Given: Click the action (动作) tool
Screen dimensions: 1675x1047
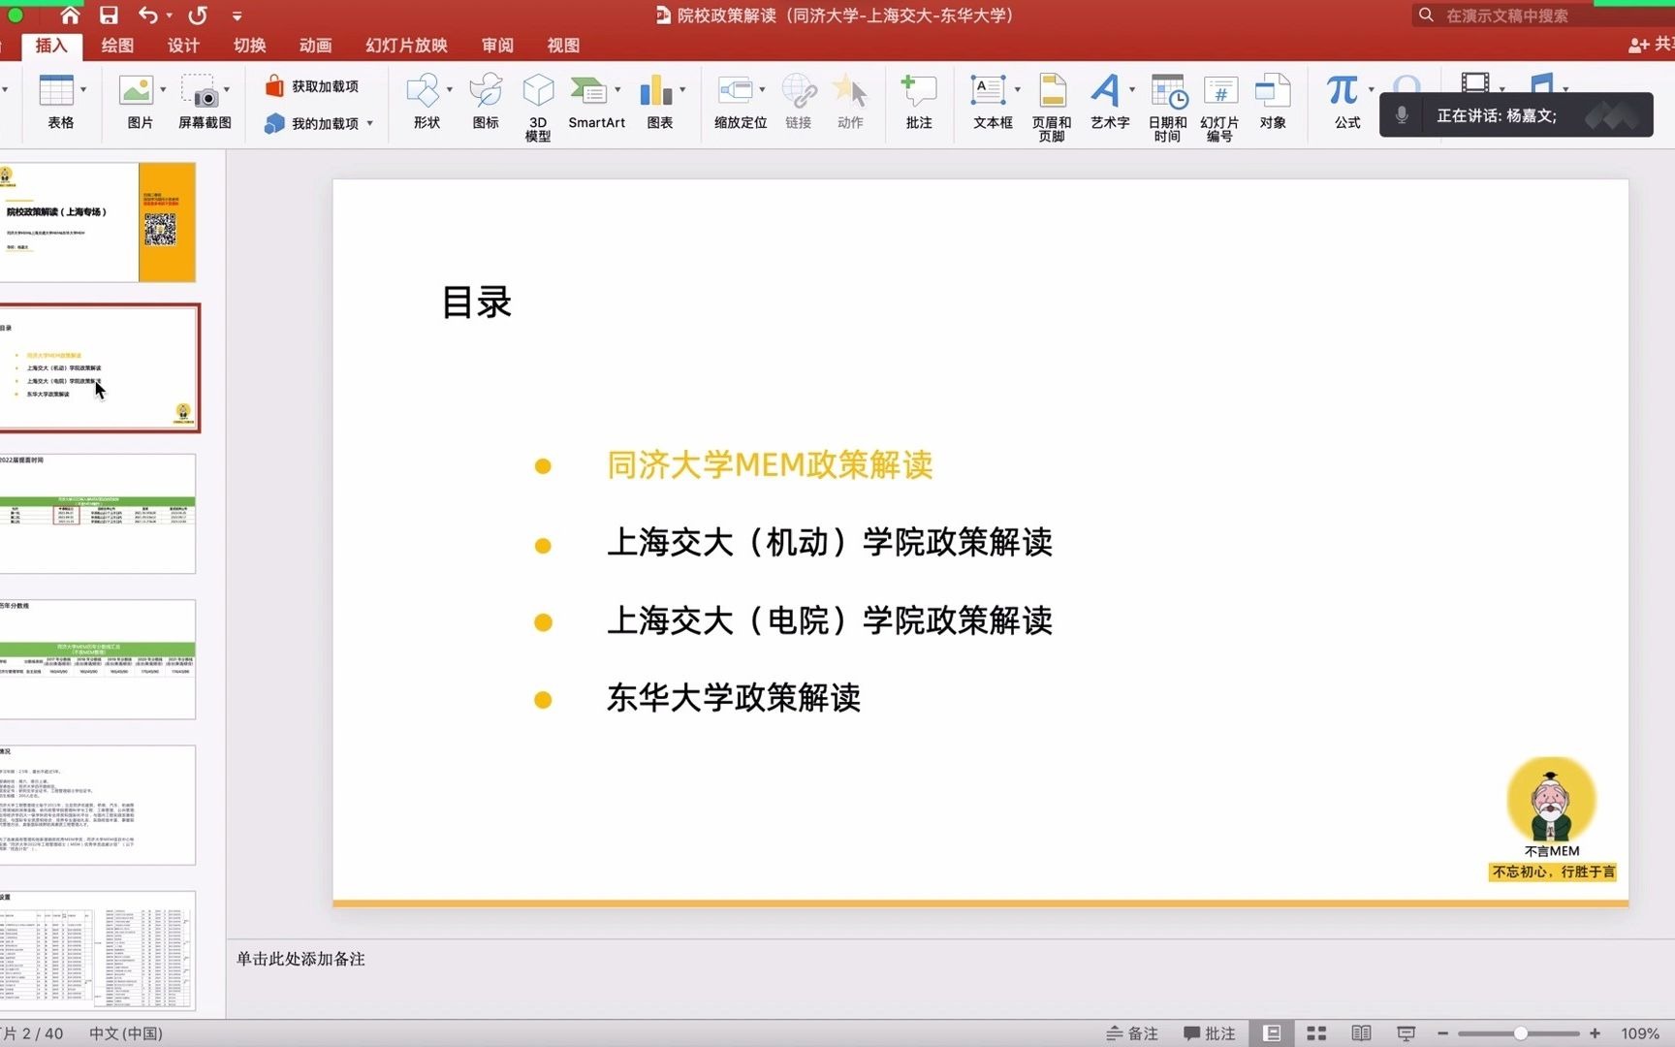Looking at the screenshot, I should (850, 102).
